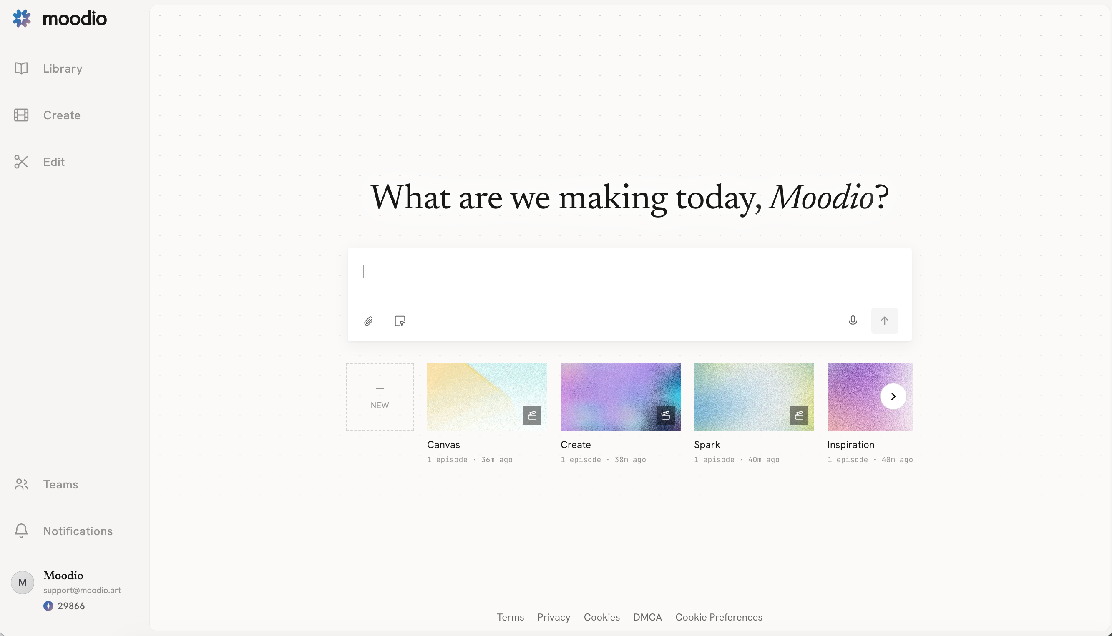Screen dimensions: 1112x636
Task: Click the NEW label in the new tile
Action: pyautogui.click(x=380, y=405)
